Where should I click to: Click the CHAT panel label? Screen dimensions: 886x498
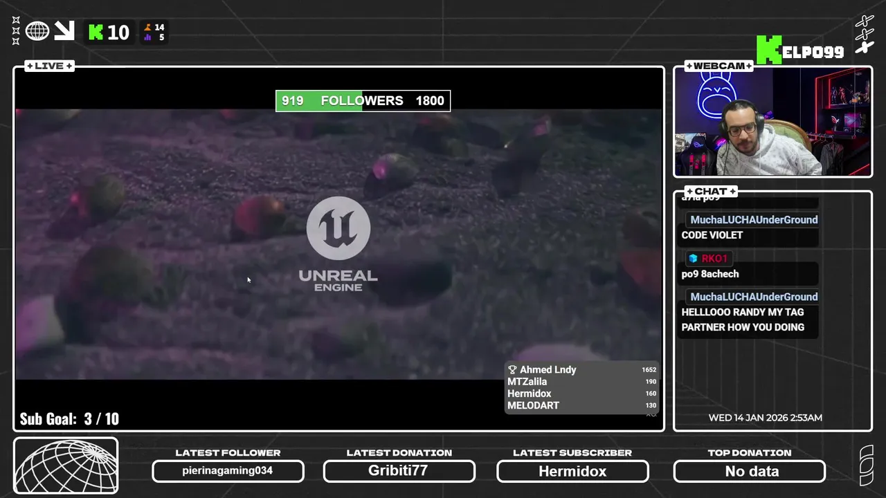point(711,191)
